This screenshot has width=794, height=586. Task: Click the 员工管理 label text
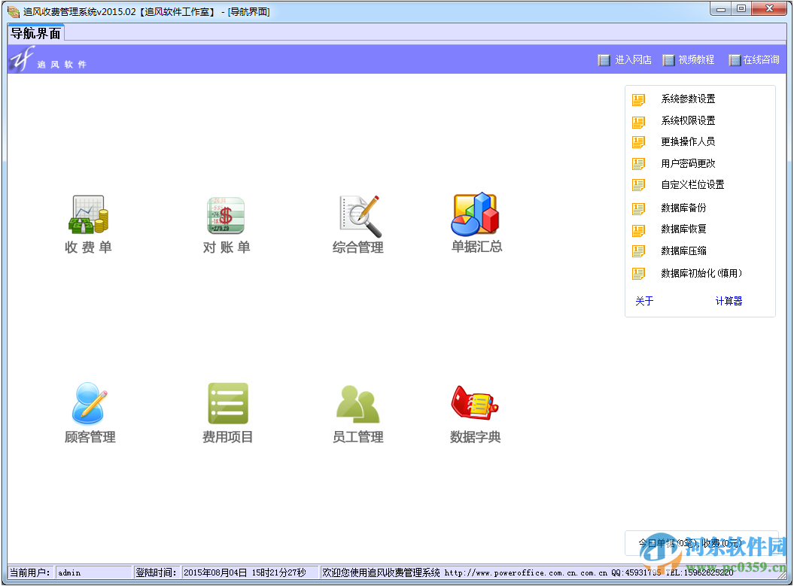[358, 437]
